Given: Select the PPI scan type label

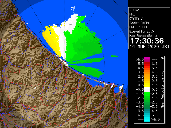Looking at the screenshot, I should 132,14.
